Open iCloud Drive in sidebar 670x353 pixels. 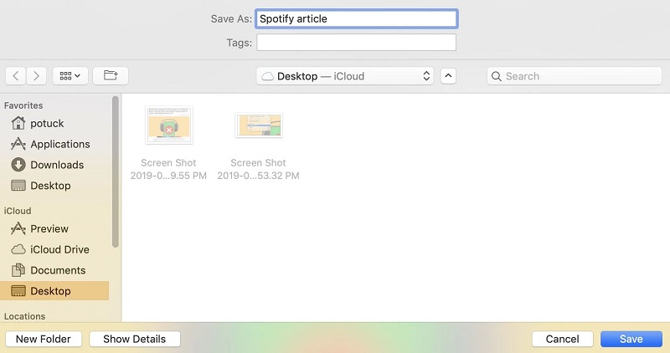(x=54, y=250)
